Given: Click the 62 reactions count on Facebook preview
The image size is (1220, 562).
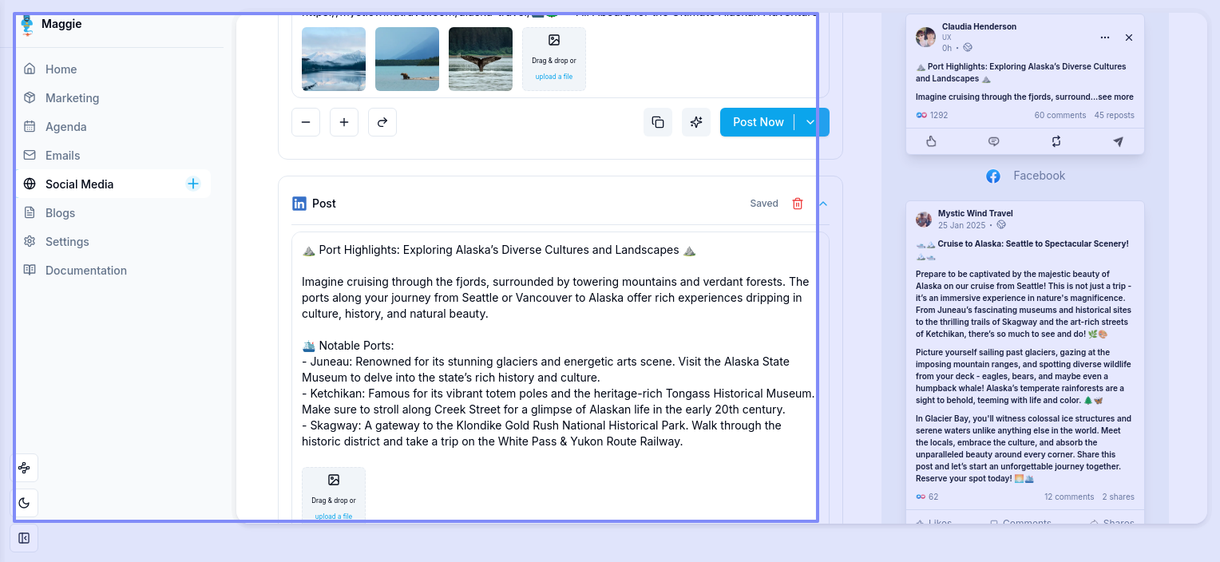Looking at the screenshot, I should coord(927,497).
